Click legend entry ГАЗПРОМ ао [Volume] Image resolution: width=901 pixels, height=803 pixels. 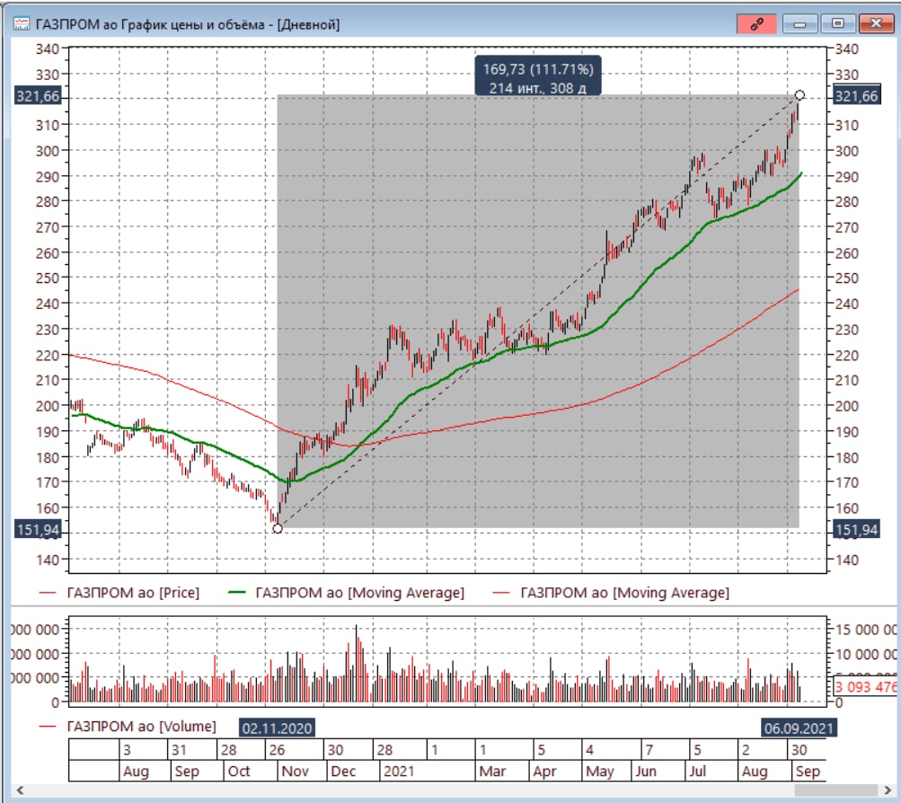point(127,727)
